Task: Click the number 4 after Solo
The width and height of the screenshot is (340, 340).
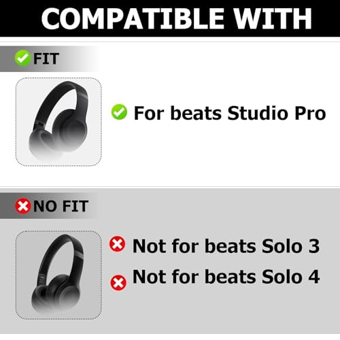Action: click(x=314, y=277)
